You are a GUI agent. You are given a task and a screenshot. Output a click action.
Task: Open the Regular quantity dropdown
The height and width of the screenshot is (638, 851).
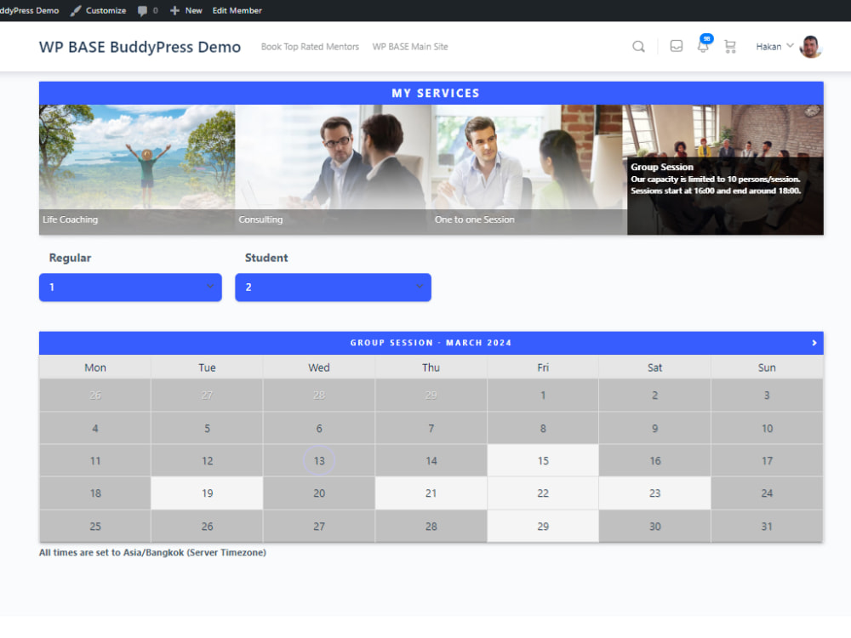click(x=130, y=287)
